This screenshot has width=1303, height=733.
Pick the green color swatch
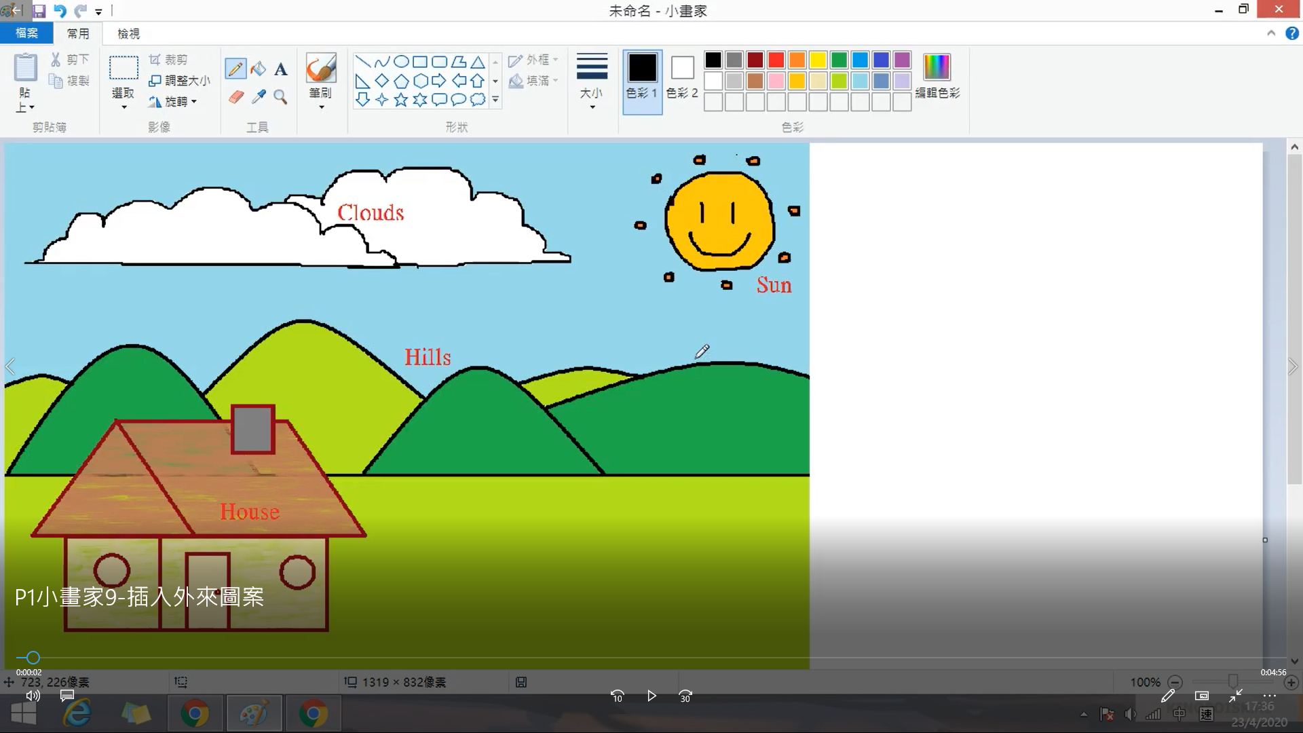coord(839,60)
